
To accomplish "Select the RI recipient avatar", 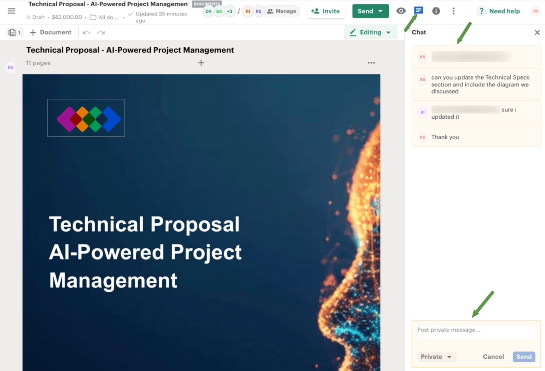I will click(248, 11).
